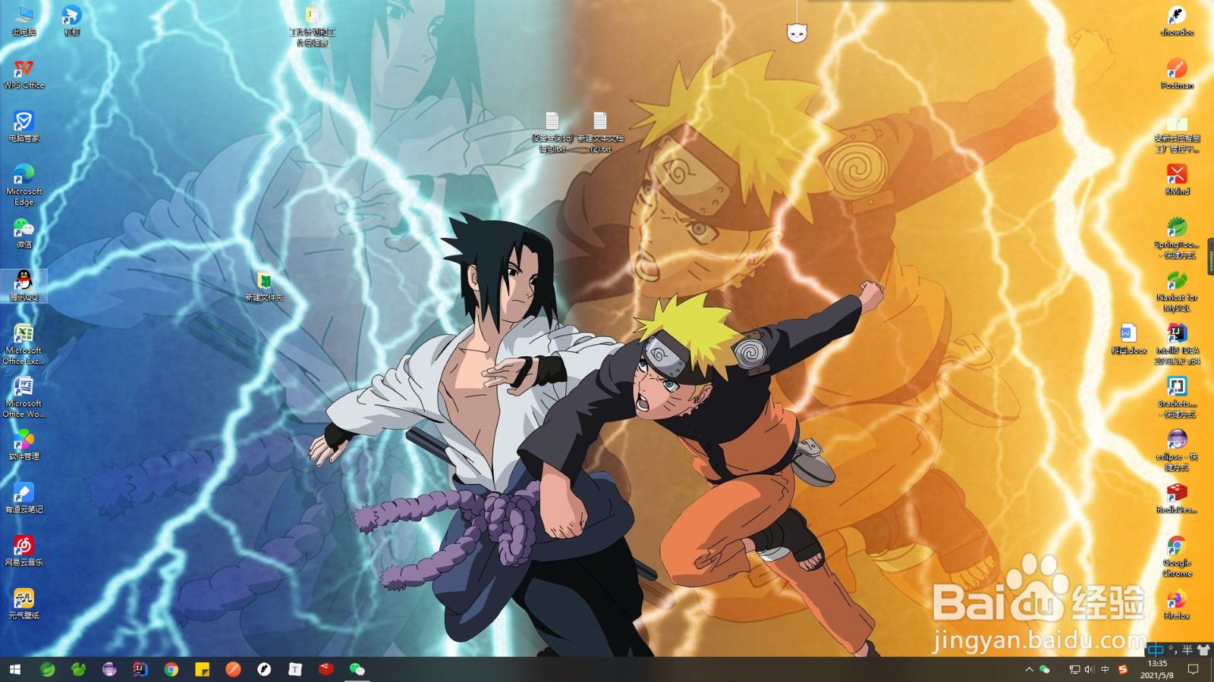Toggle the blue 中 mode on the IME bar
This screenshot has width=1214, height=682.
click(x=1156, y=649)
